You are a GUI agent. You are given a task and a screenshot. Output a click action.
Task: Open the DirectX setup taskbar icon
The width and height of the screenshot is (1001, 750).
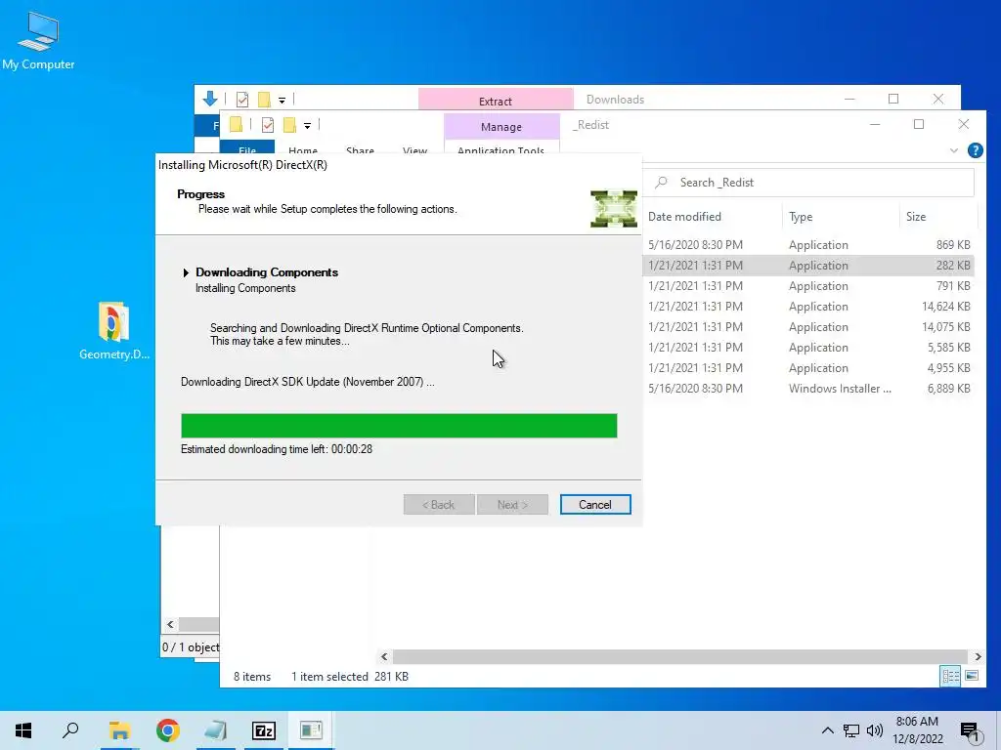[312, 730]
